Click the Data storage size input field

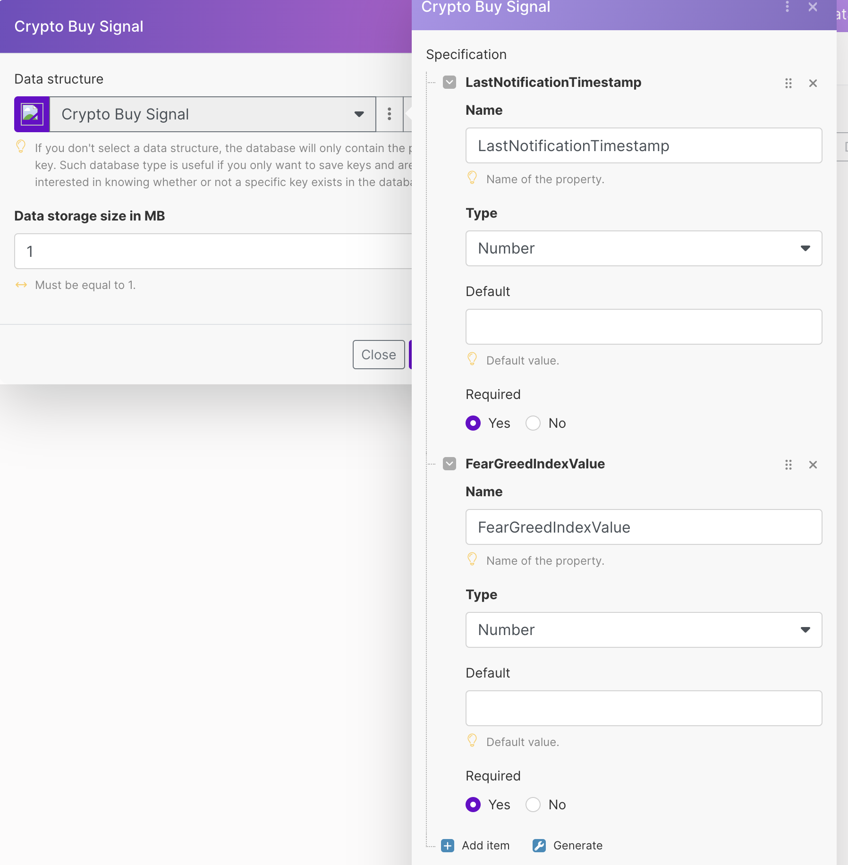click(213, 251)
